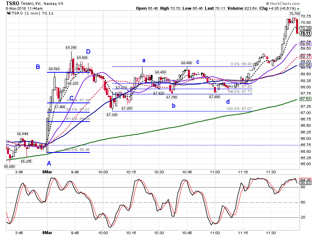317x236 pixels.
Task: Click the 70.700 high label
Action: pos(295,13)
